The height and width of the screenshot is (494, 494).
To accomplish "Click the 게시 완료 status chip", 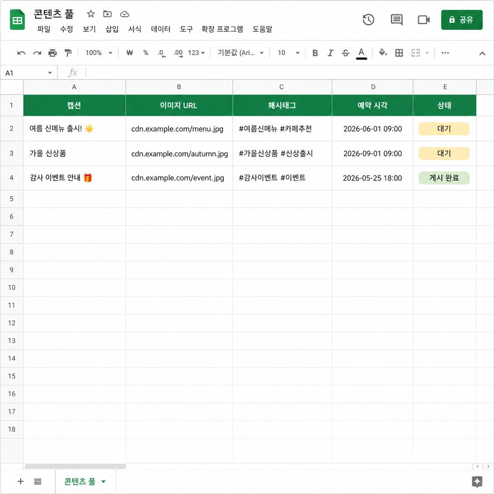I will pos(444,178).
